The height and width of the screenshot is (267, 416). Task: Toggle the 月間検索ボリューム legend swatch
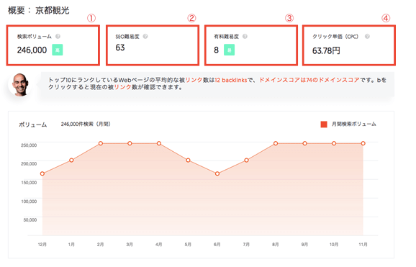click(x=324, y=125)
